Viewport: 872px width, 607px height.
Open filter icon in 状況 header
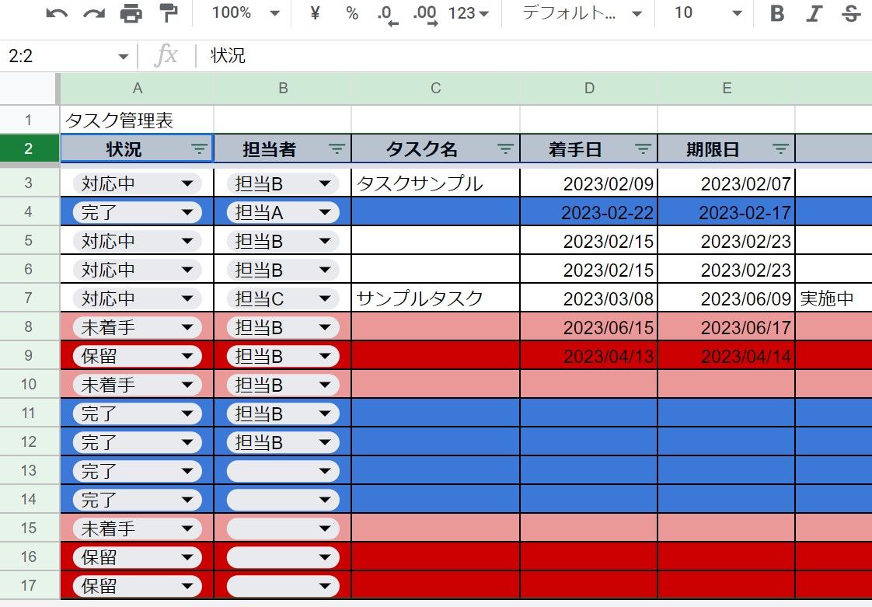199,148
